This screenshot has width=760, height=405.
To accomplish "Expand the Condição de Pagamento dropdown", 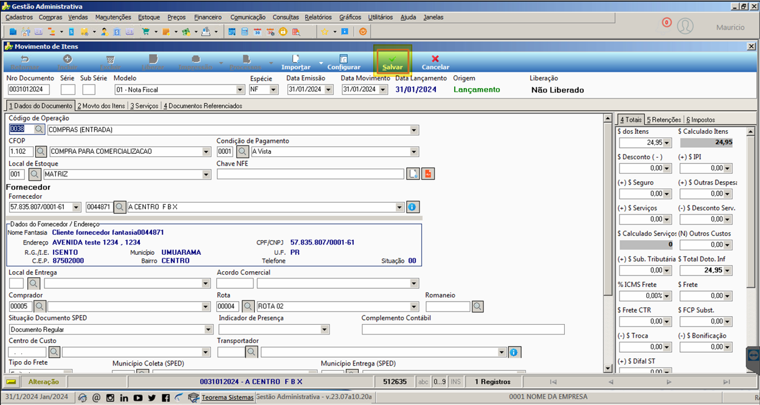I will pos(414,152).
